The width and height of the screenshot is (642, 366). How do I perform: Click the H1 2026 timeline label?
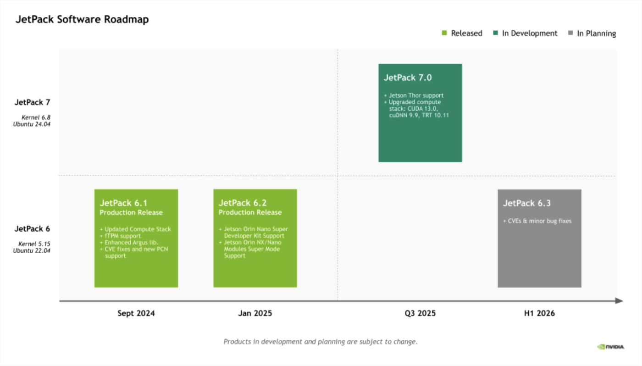tap(539, 314)
